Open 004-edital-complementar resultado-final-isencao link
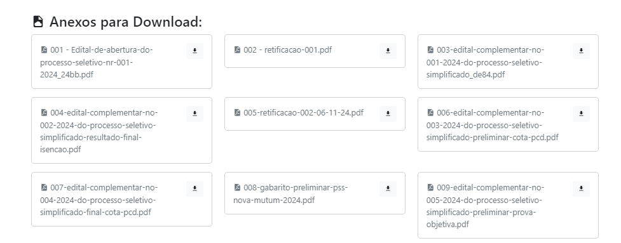 coord(99,131)
